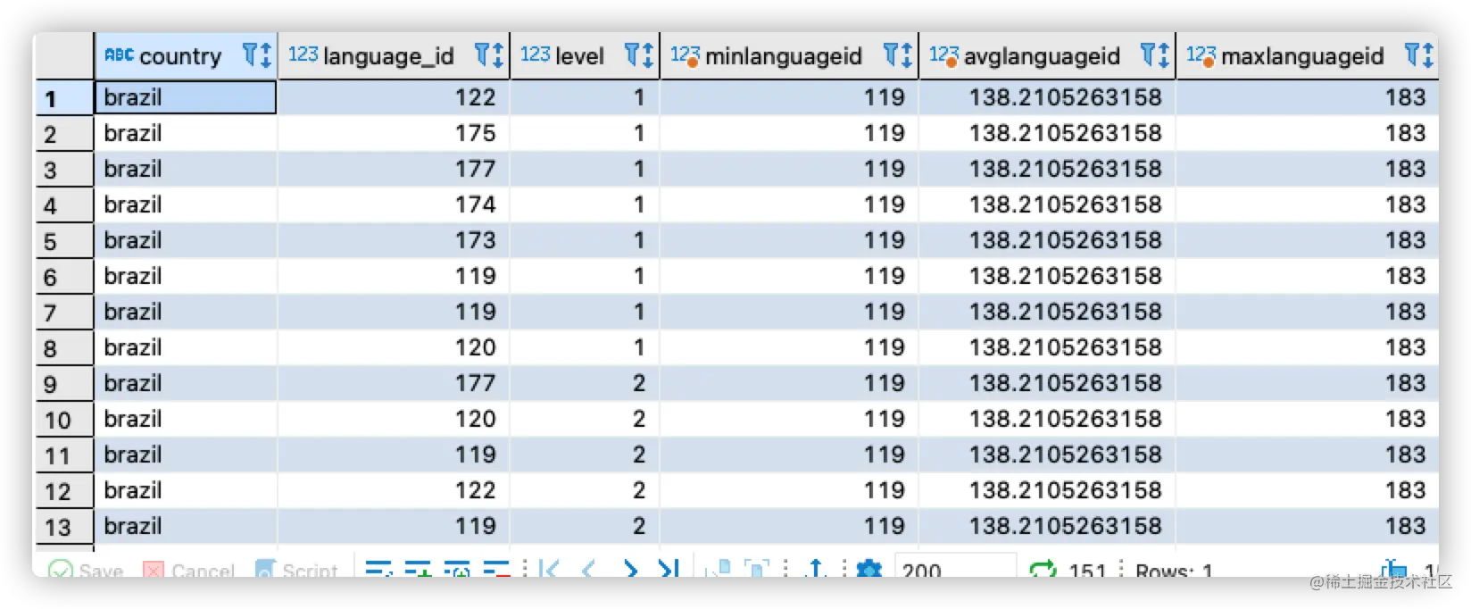Click the filter/sort icon in maxlanguageid column header

click(x=1419, y=55)
